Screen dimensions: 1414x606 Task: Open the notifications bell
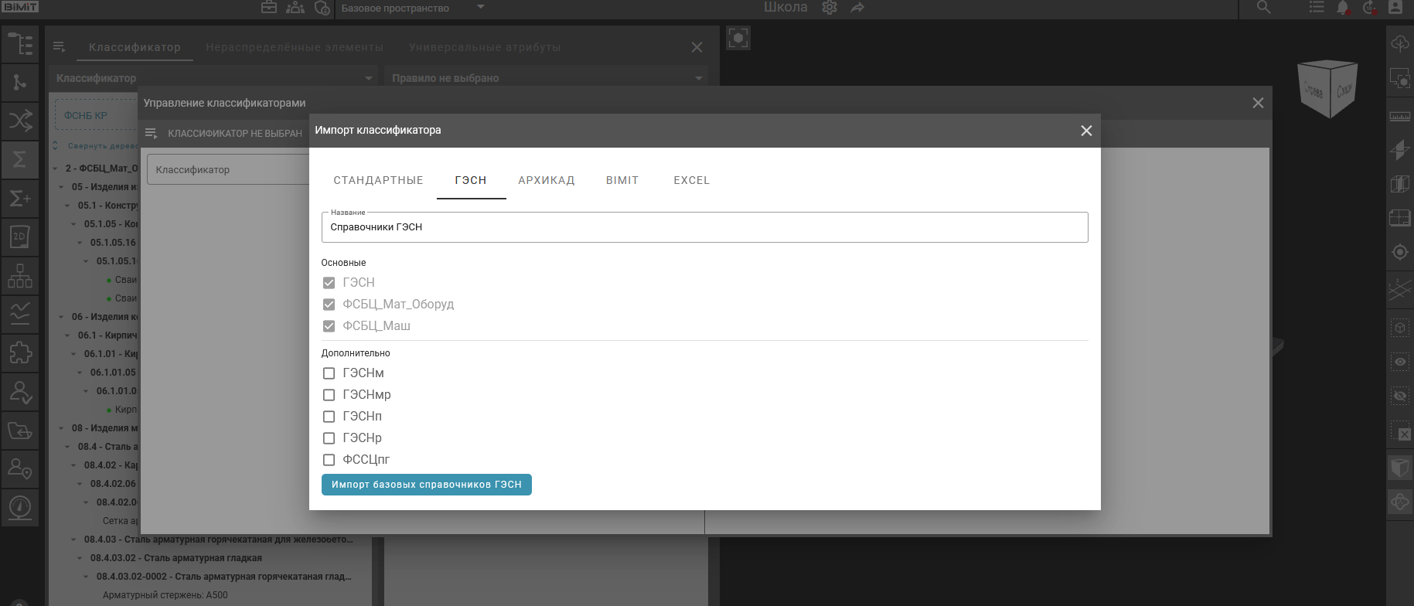point(1343,8)
